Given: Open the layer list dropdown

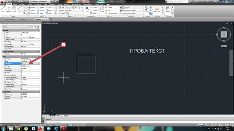Looking at the screenshot, I should click(x=71, y=13).
